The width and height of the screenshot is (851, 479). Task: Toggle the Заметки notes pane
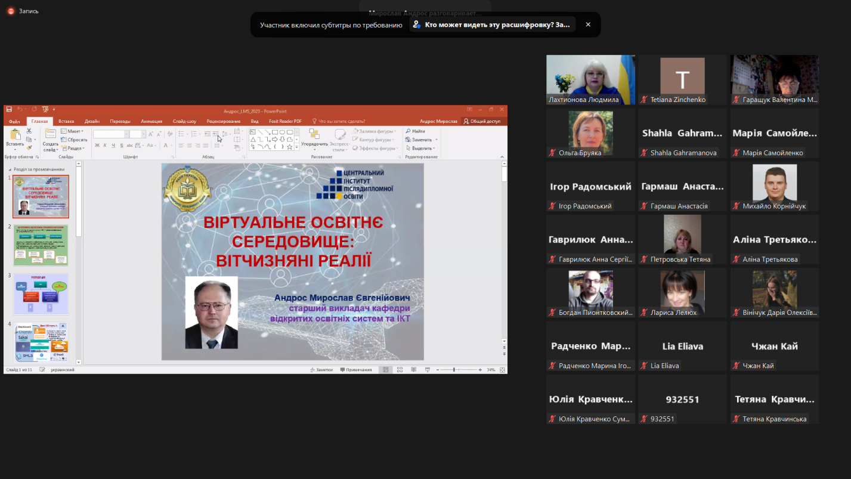coord(321,370)
